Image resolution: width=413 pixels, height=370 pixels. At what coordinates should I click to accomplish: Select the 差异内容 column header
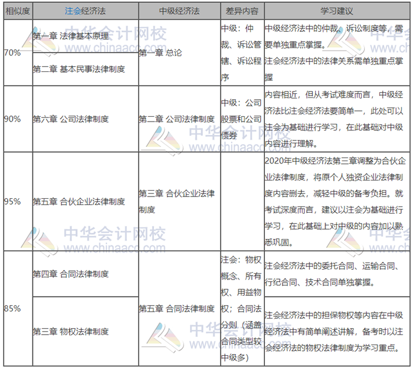[x=242, y=11]
